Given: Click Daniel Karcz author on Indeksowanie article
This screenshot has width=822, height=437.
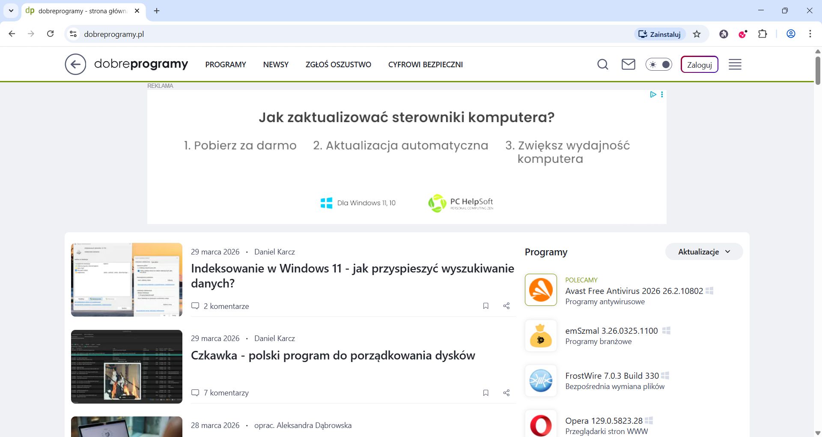Looking at the screenshot, I should (274, 252).
